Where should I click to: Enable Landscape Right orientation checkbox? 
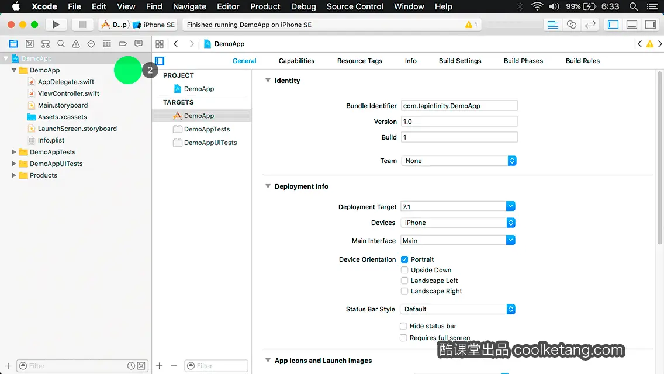coord(404,291)
